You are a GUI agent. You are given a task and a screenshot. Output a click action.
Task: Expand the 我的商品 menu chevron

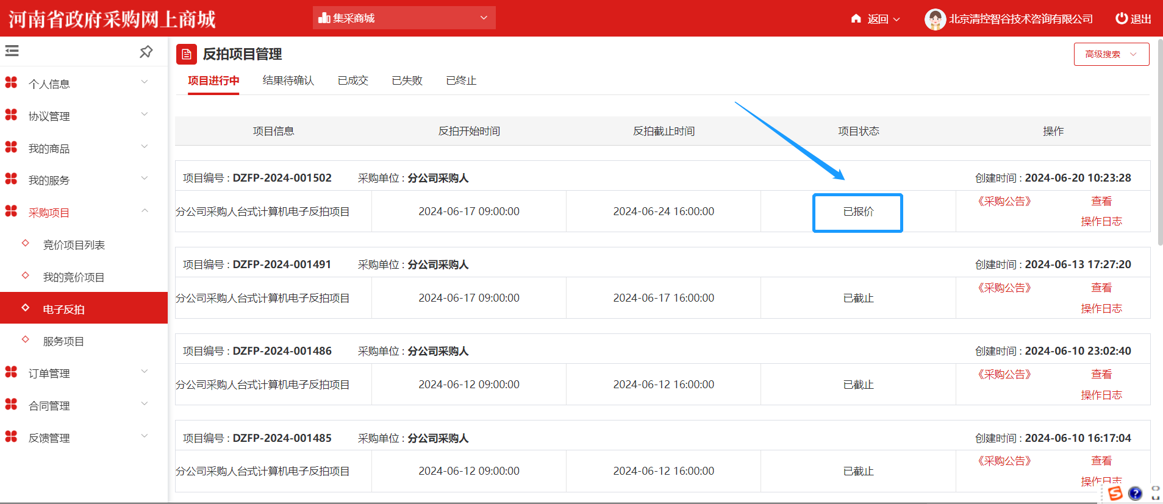145,146
